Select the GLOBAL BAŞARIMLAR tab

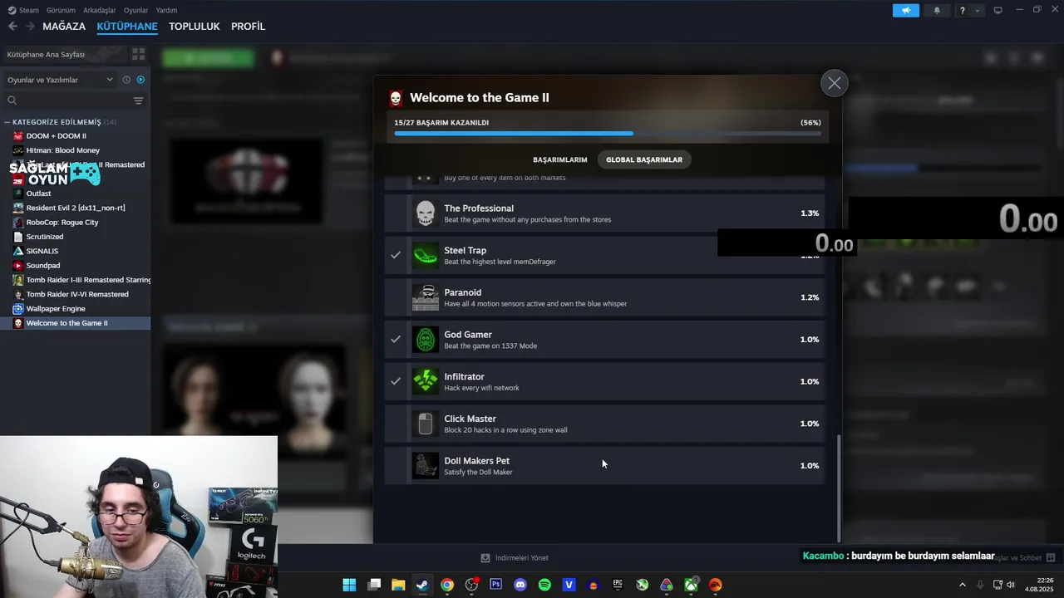[x=644, y=159]
